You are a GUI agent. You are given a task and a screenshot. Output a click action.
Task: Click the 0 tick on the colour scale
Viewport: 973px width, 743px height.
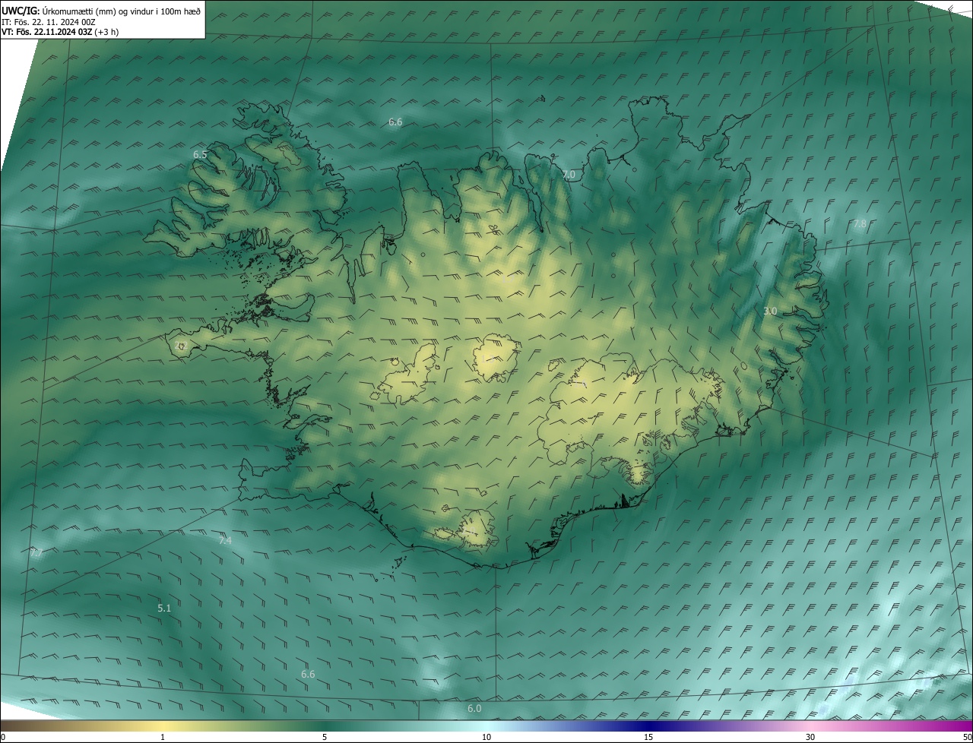3,737
